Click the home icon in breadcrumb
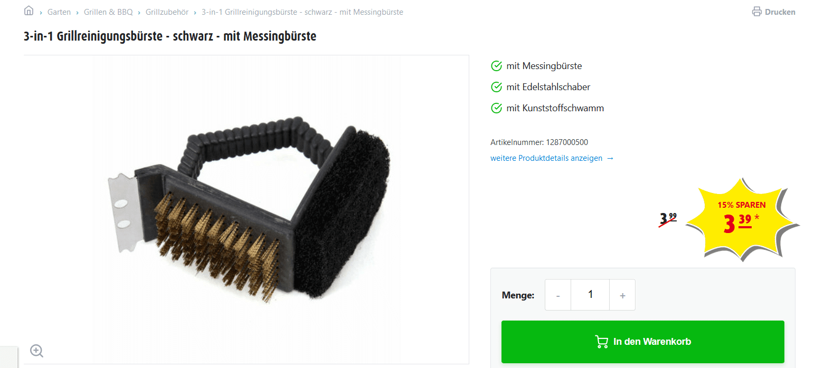Screen dimensions: 824x368 (x=29, y=11)
